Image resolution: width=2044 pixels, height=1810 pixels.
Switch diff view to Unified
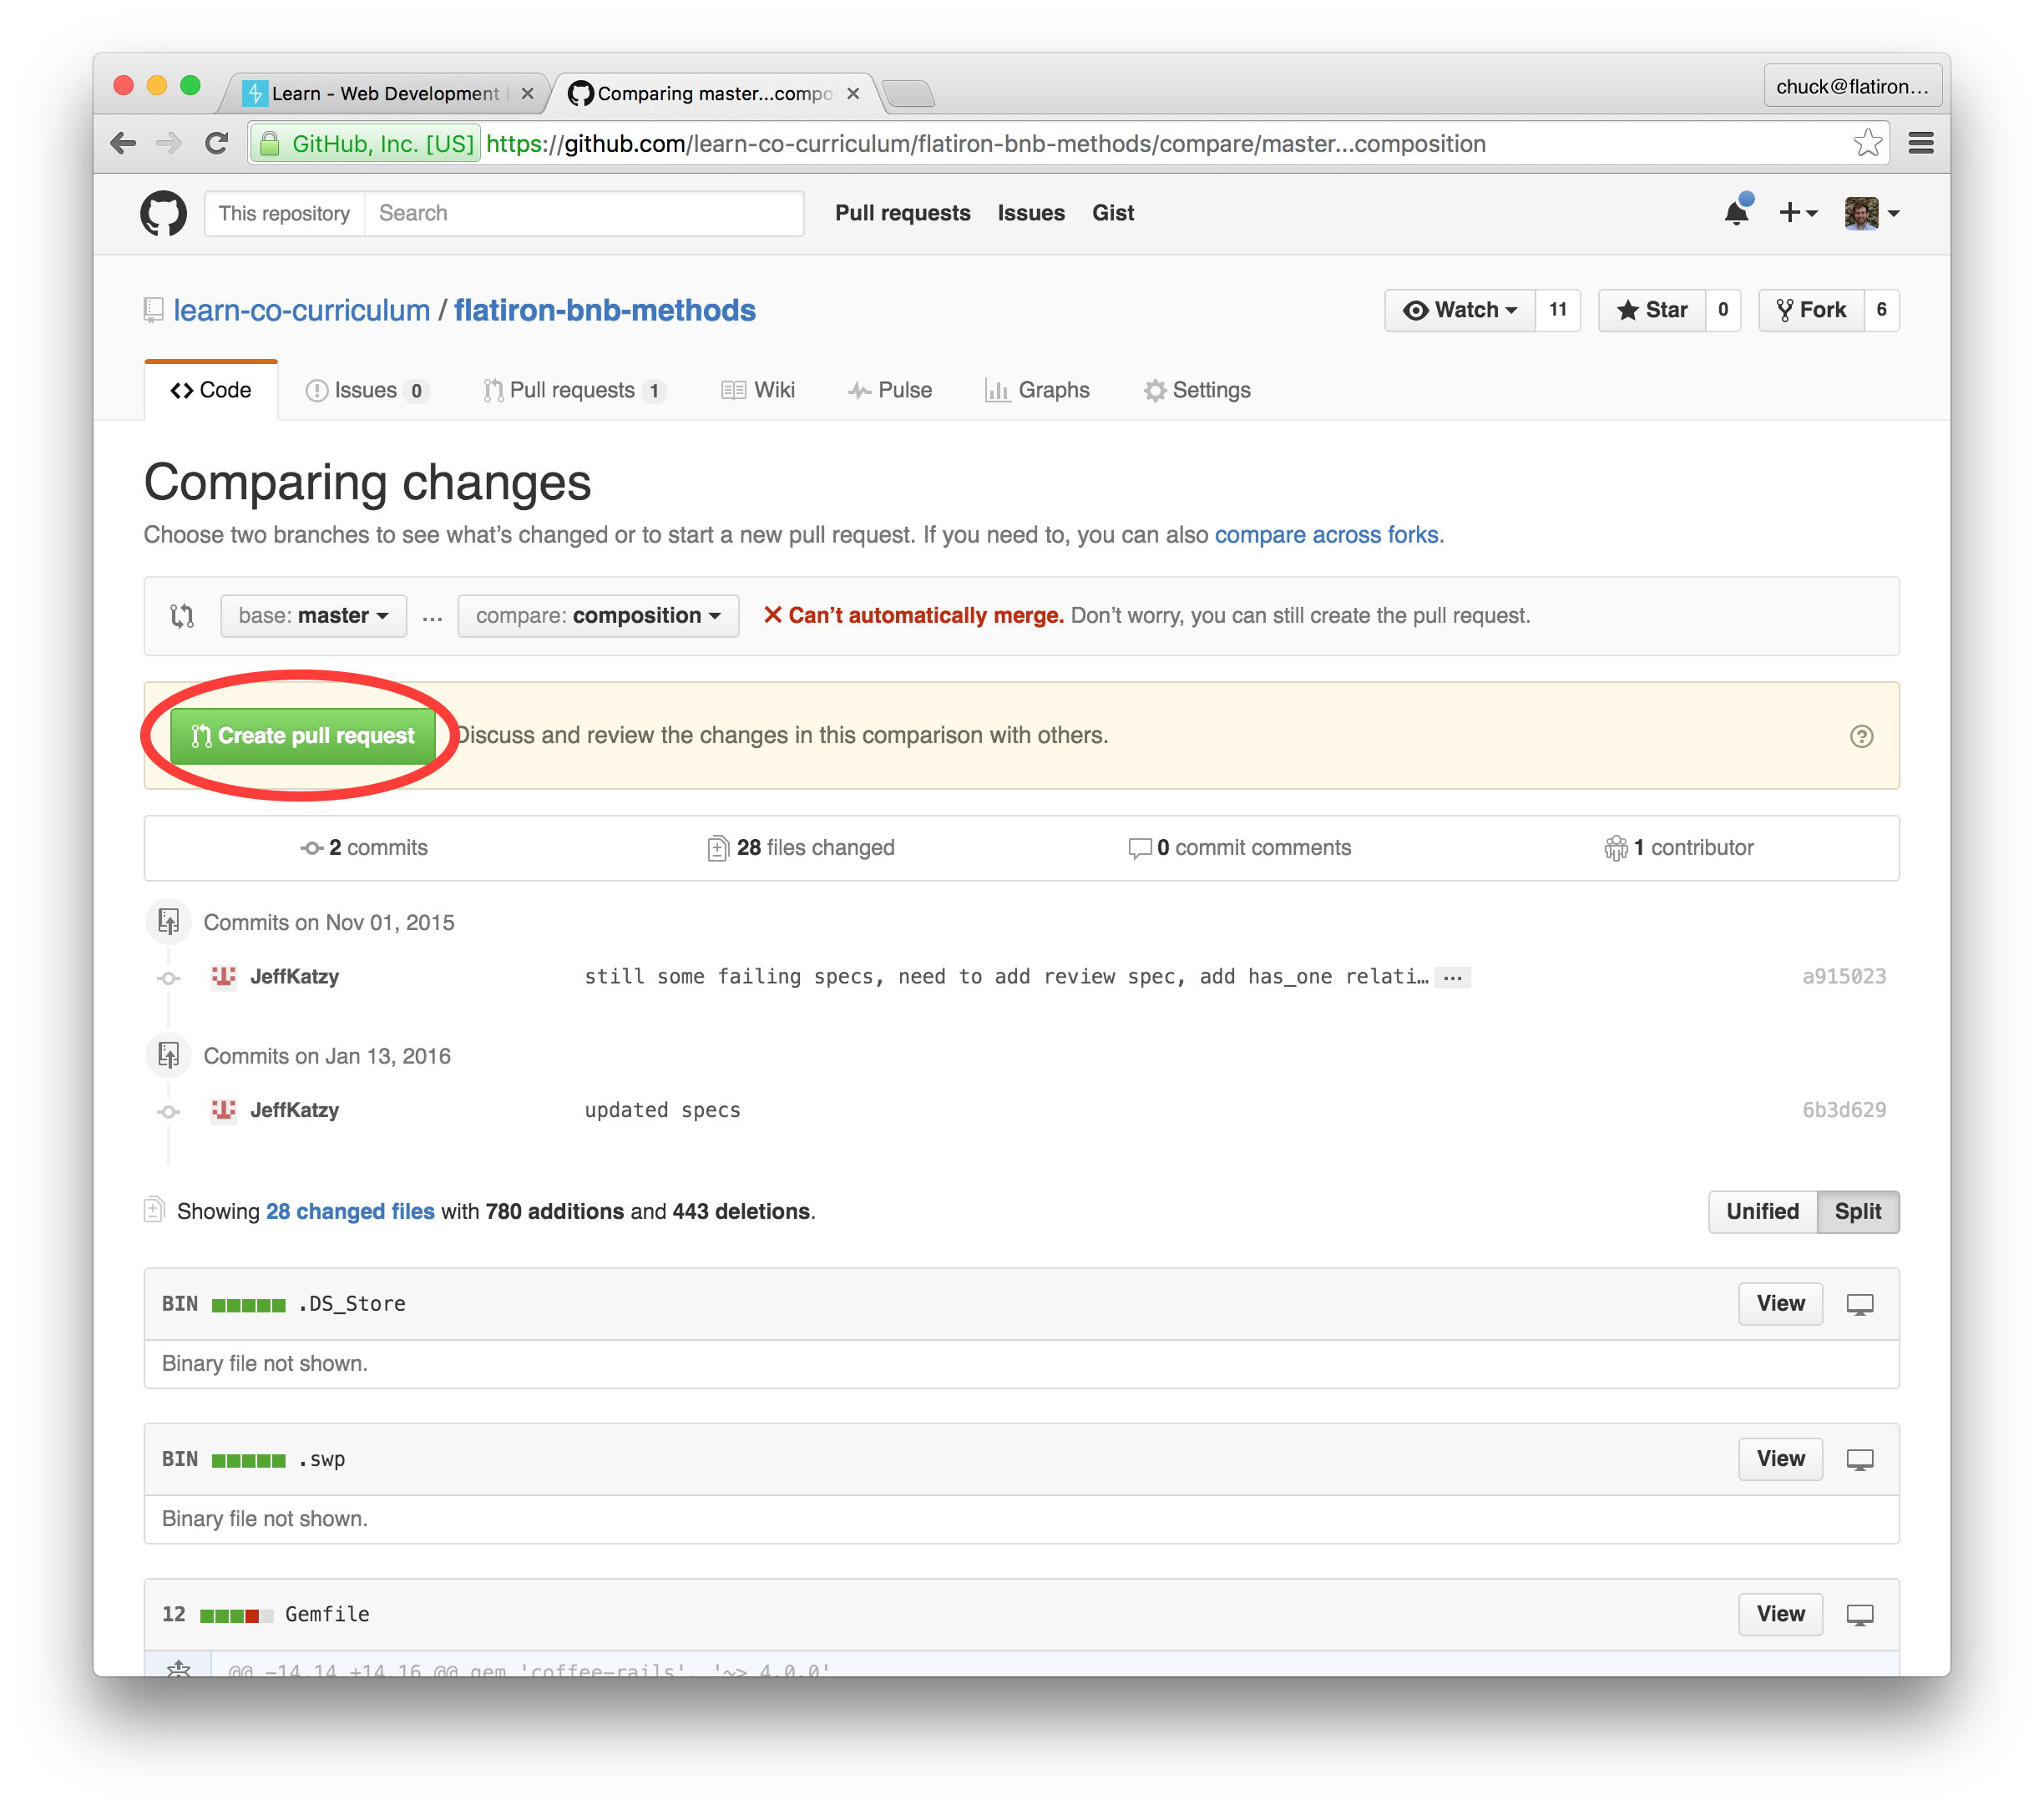(x=1762, y=1211)
